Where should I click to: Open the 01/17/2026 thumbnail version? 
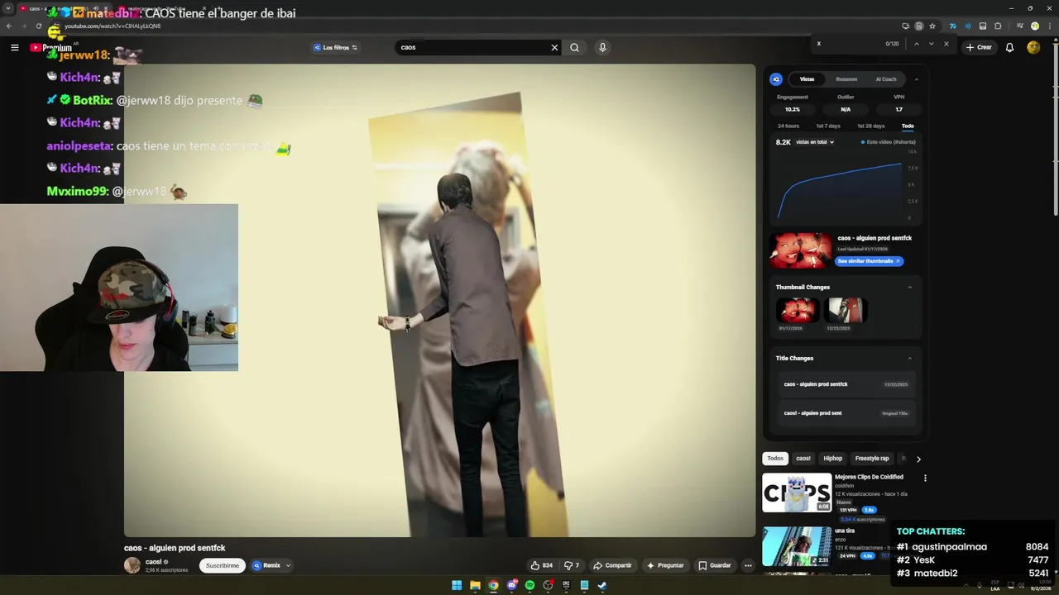pyautogui.click(x=797, y=311)
